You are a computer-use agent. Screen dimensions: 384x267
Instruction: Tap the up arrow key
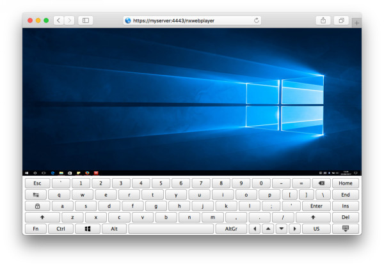pos(268,229)
